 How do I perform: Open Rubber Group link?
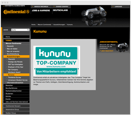[16, 113]
